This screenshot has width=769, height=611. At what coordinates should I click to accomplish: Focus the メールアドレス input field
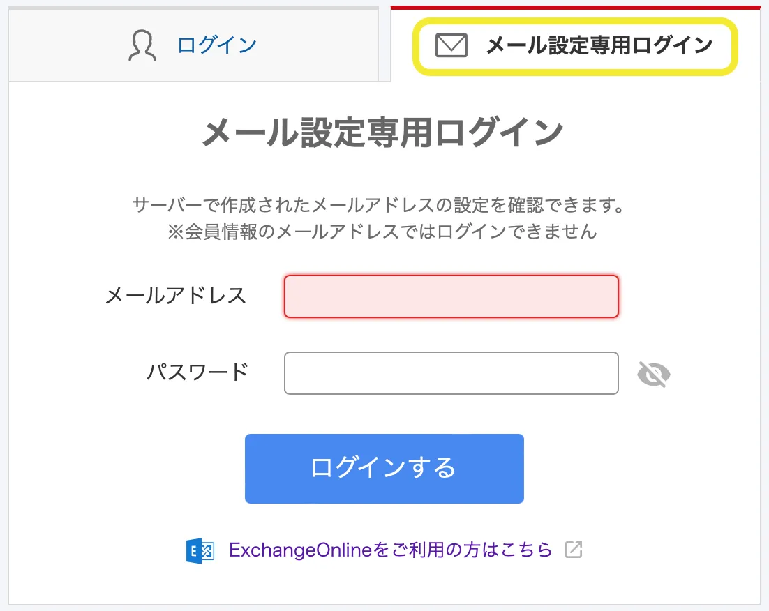(x=451, y=296)
